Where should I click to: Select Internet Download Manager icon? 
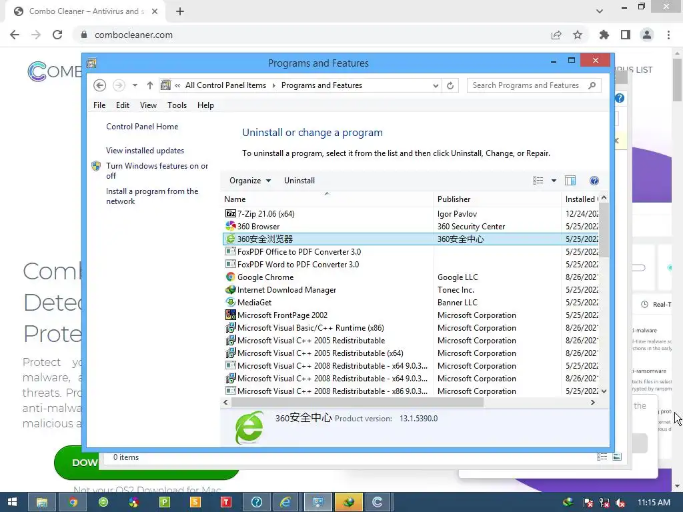[x=230, y=289]
